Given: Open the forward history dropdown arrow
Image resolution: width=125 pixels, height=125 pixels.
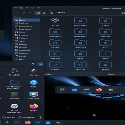Looking at the screenshot, I should (26, 14).
